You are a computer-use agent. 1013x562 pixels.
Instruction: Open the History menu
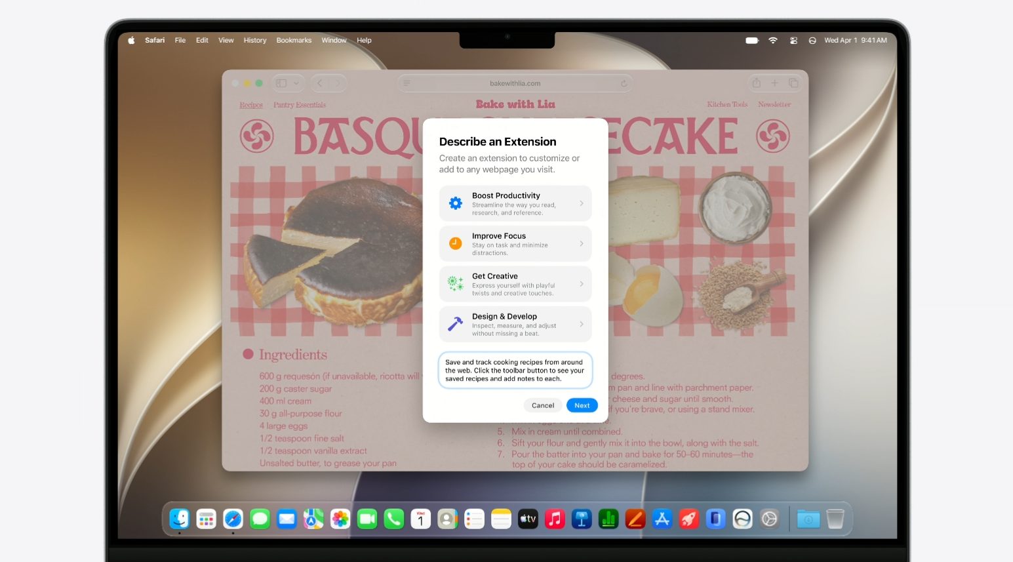tap(255, 40)
